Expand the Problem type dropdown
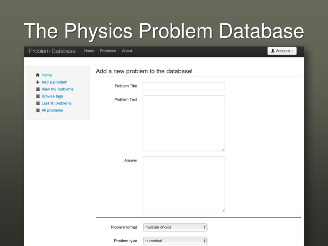 (175, 241)
